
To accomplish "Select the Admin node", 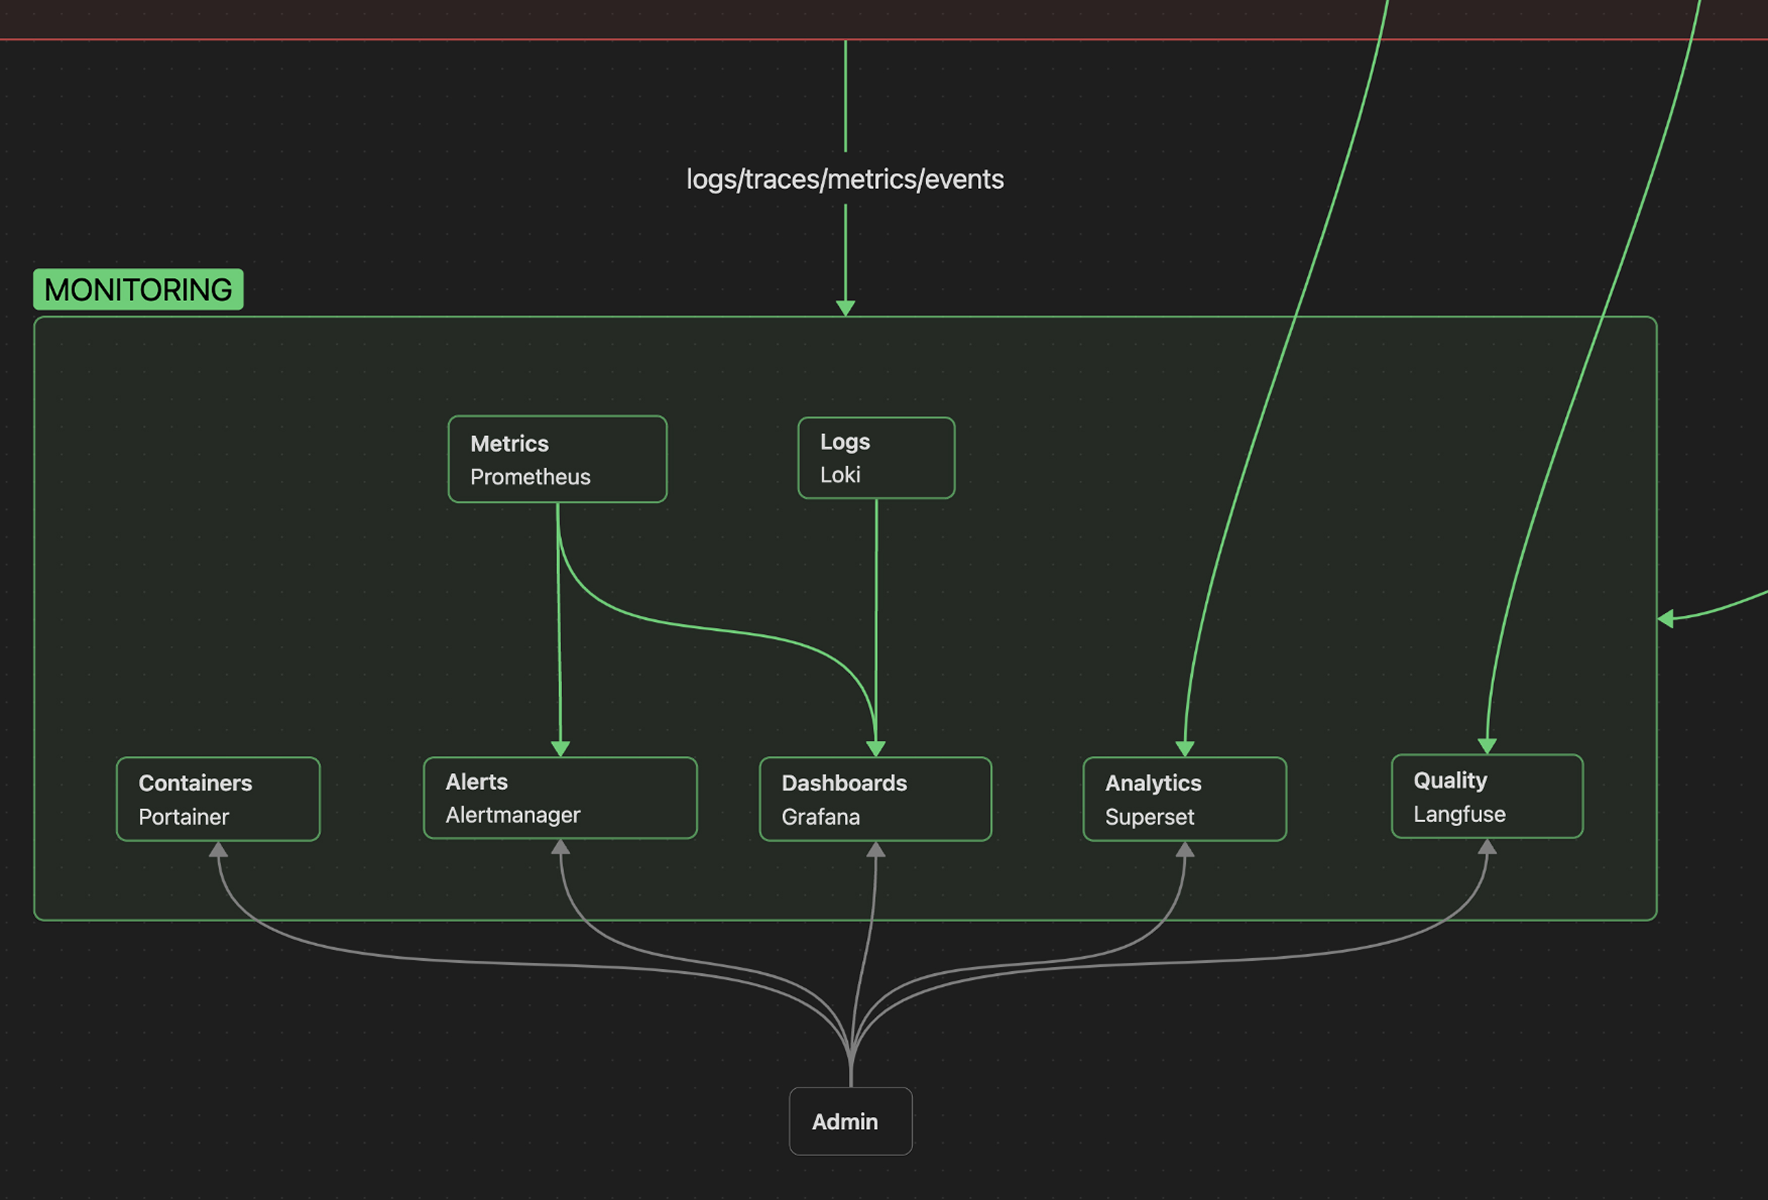I will pyautogui.click(x=851, y=1122).
